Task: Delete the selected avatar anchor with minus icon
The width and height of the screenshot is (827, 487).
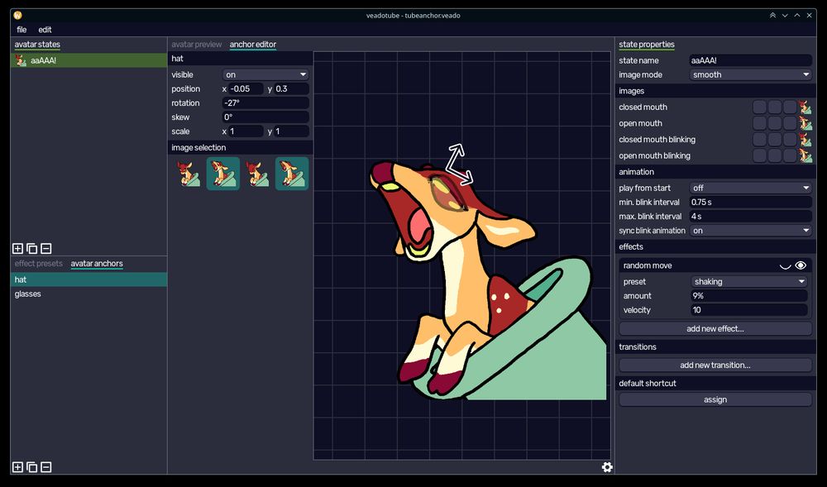Action: (x=46, y=467)
